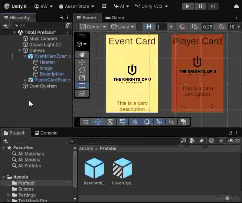Open the Project panel options menu
This screenshot has height=203, width=242.
point(237,133)
